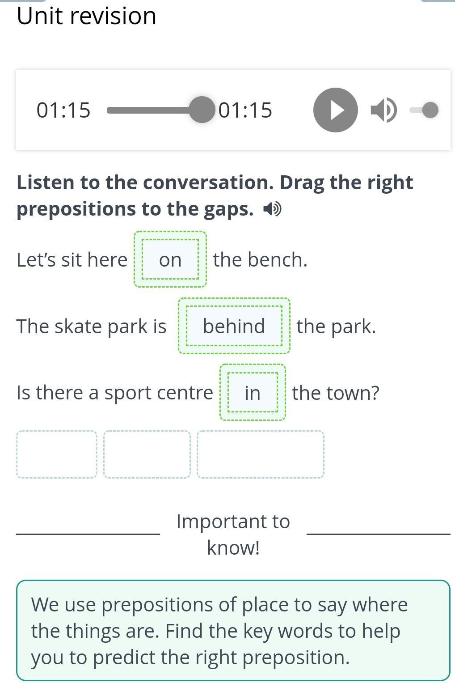Click the leftmost empty answer slot
The image size is (455, 683).
57,454
